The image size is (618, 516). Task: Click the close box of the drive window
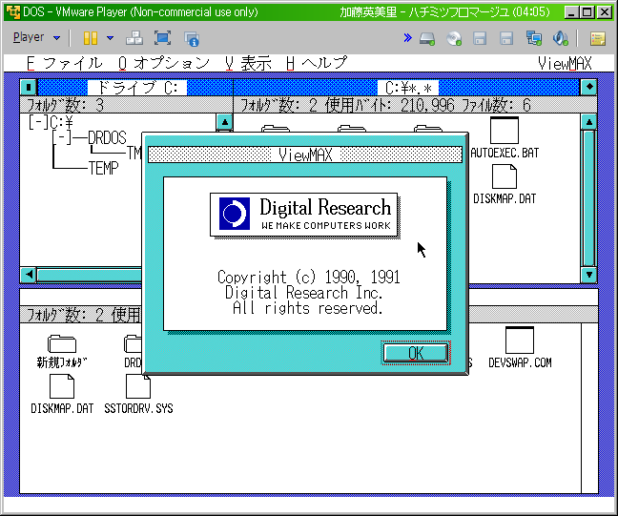pos(29,87)
